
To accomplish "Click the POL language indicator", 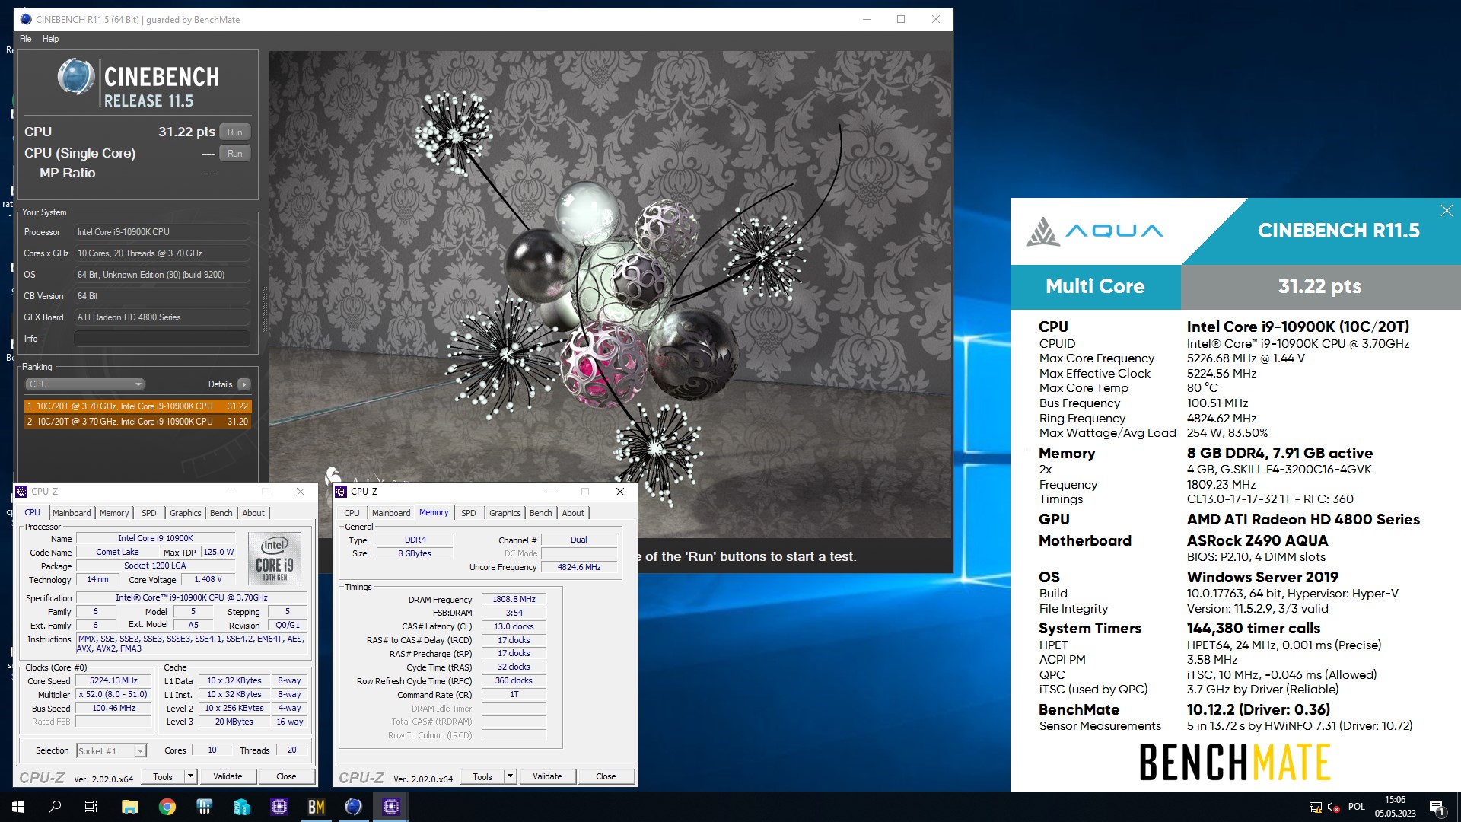I will tap(1357, 807).
